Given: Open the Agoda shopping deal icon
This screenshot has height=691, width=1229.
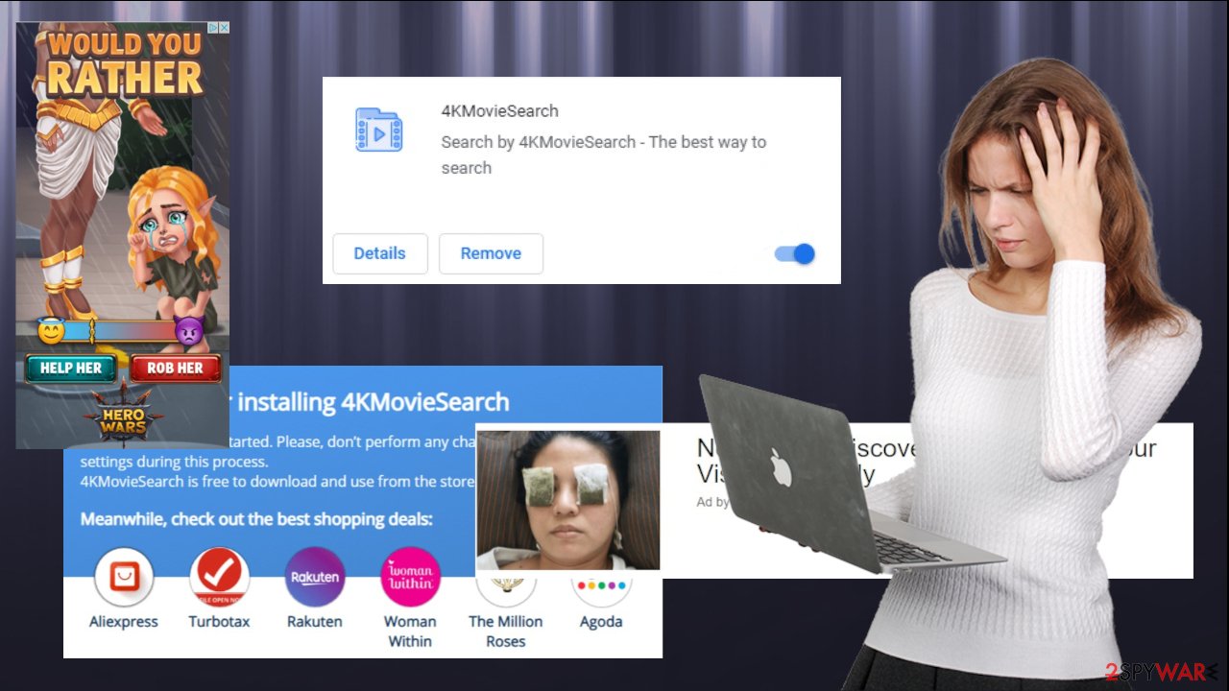Looking at the screenshot, I should [x=601, y=589].
